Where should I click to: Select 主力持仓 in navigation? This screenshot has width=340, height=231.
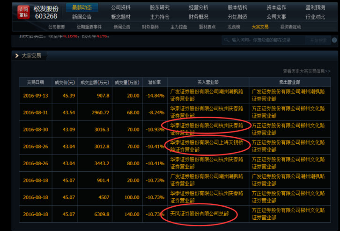tap(159, 17)
